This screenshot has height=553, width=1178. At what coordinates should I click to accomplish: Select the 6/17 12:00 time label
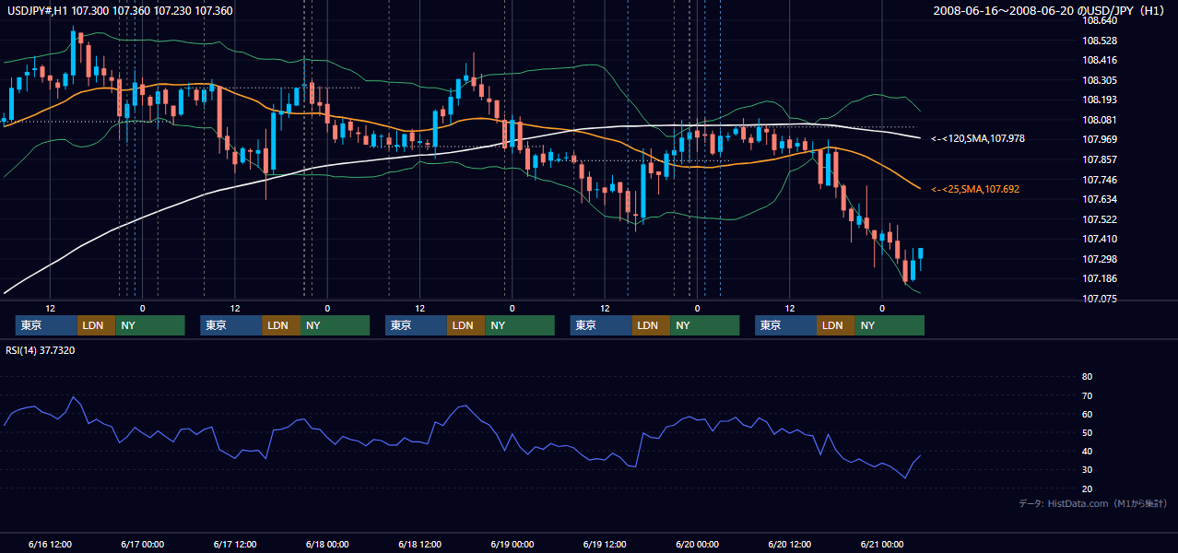coord(235,544)
